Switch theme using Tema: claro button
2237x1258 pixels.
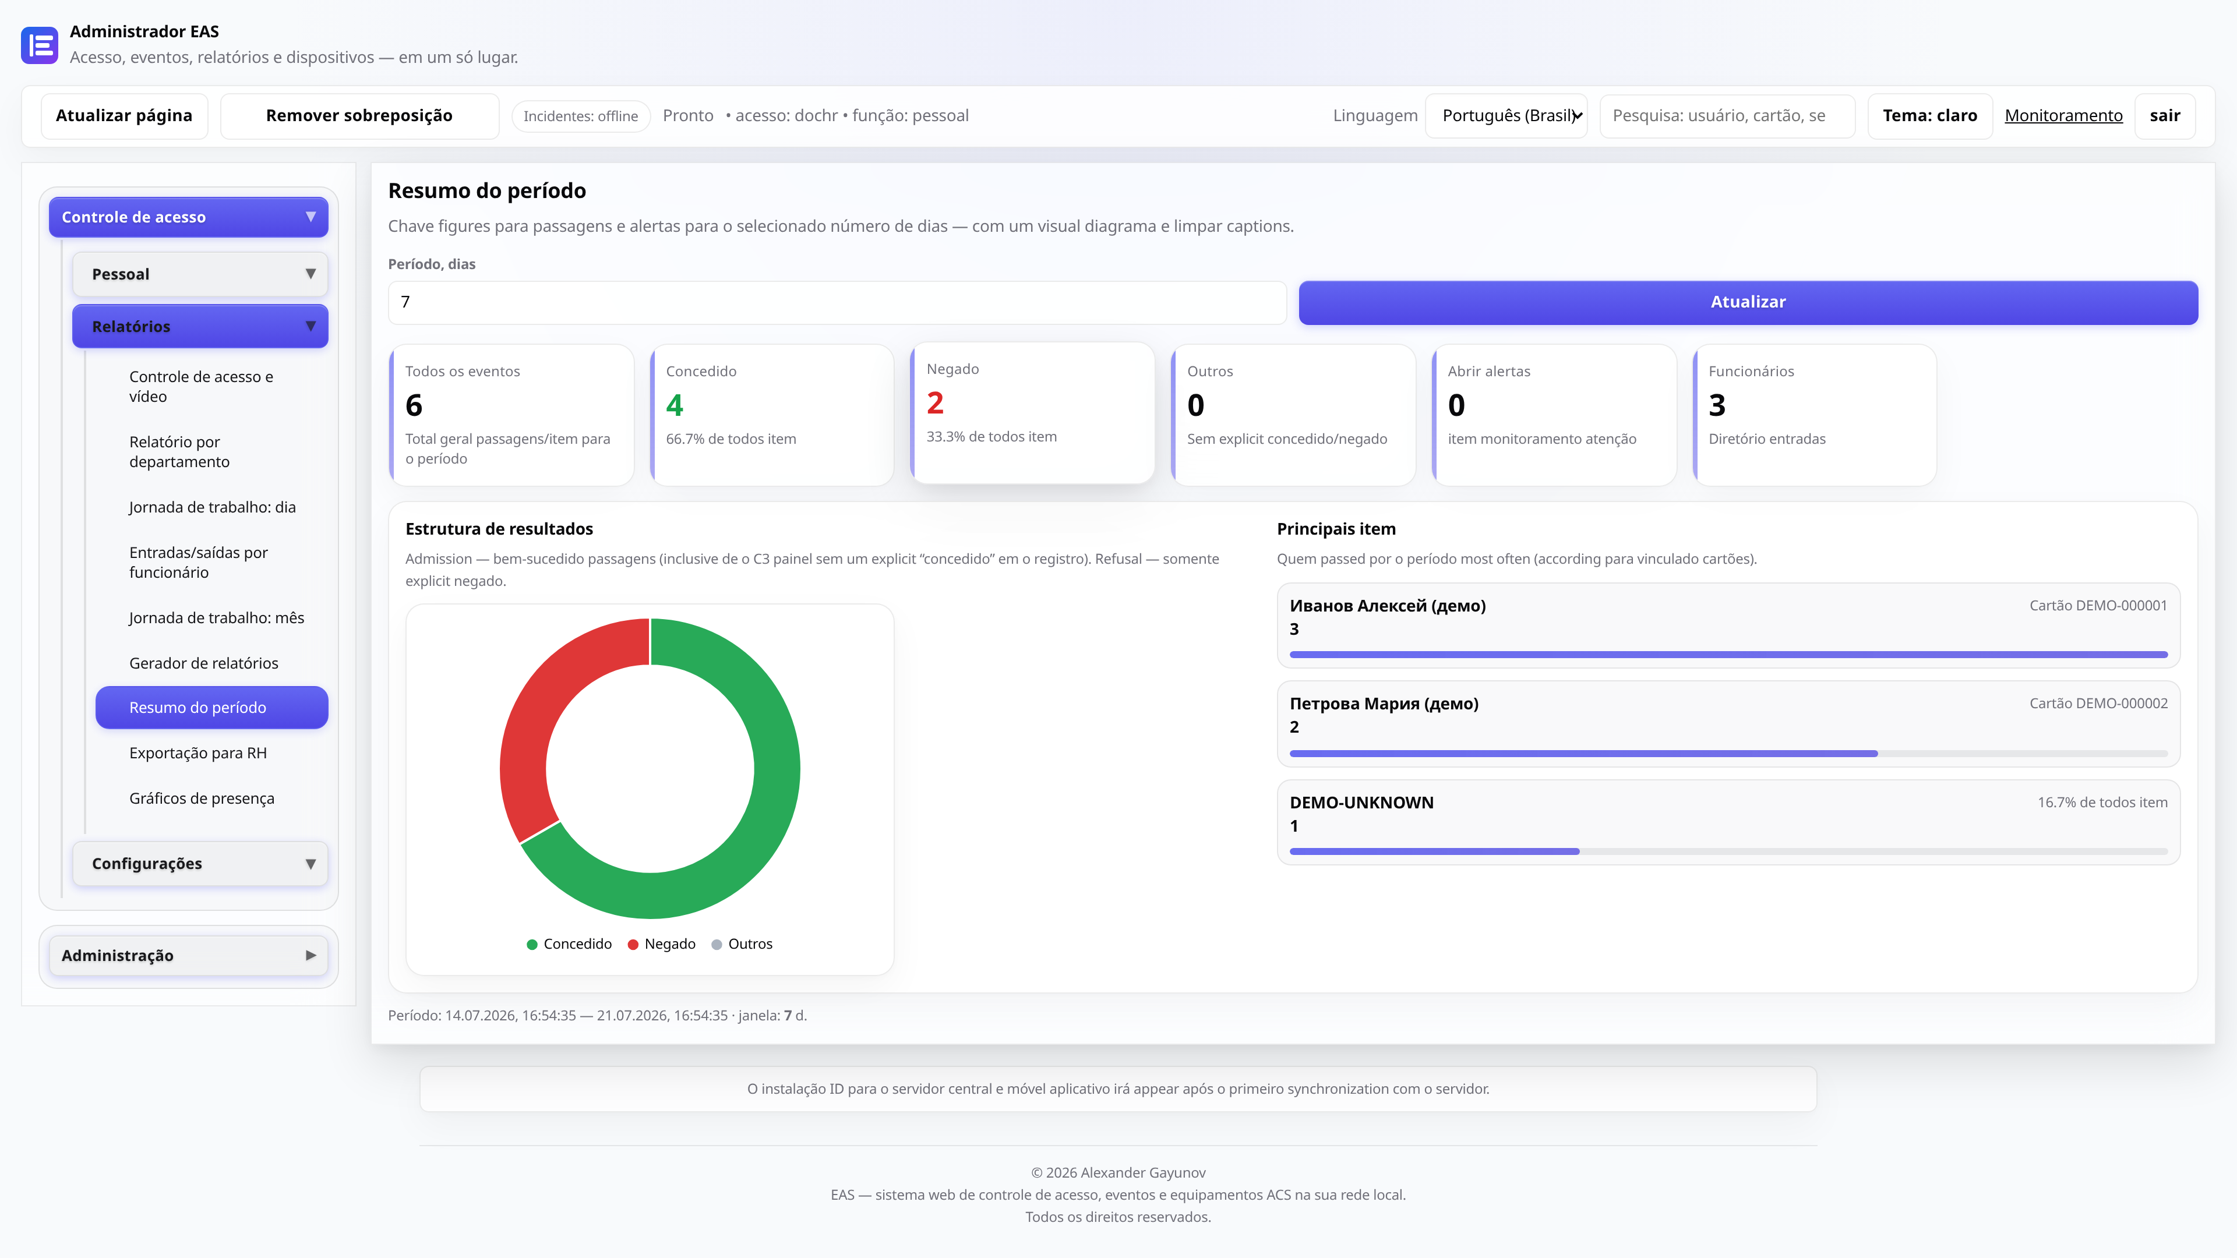1929,115
